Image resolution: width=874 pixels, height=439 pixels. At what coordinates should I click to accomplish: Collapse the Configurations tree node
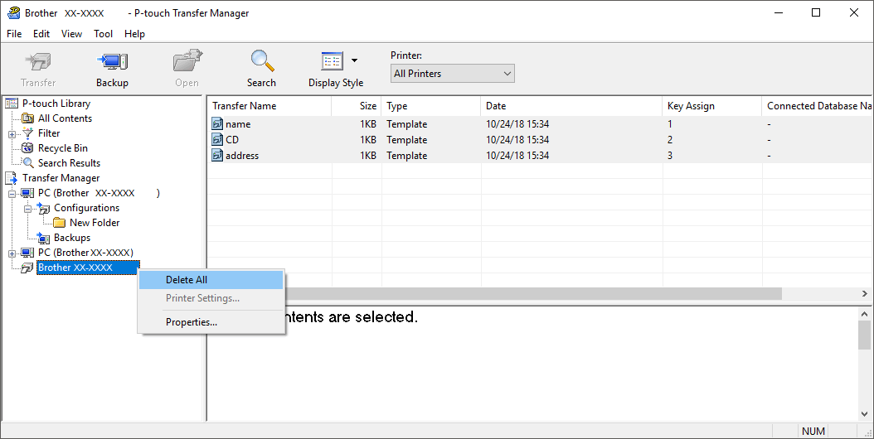click(x=28, y=208)
